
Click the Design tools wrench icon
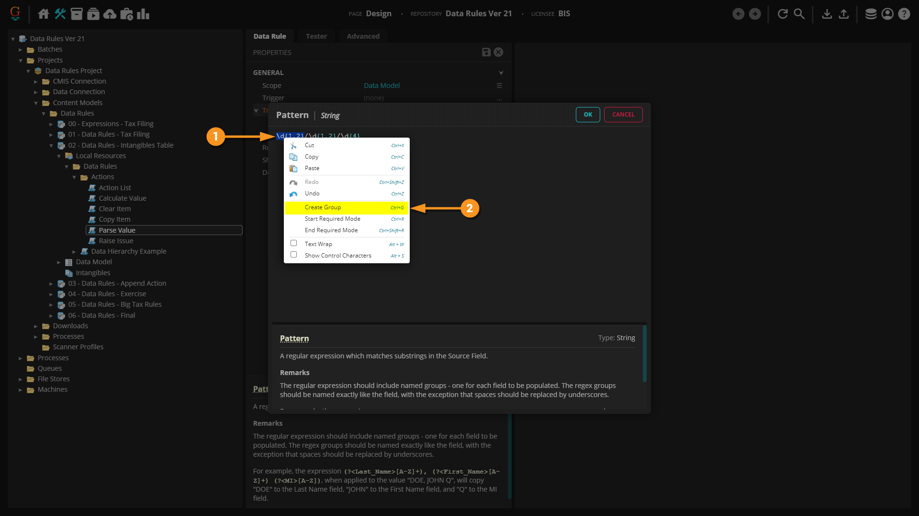[x=60, y=14]
